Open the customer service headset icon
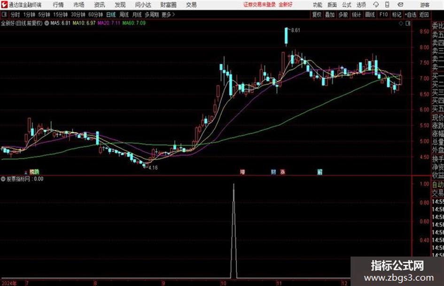The width and height of the screenshot is (444, 286). point(376,5)
